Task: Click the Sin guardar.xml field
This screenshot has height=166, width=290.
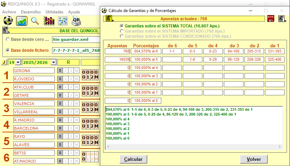Action: pos(76,39)
